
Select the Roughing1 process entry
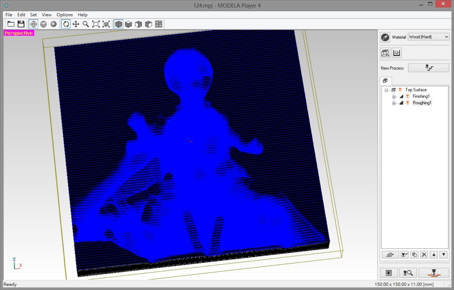[x=422, y=103]
